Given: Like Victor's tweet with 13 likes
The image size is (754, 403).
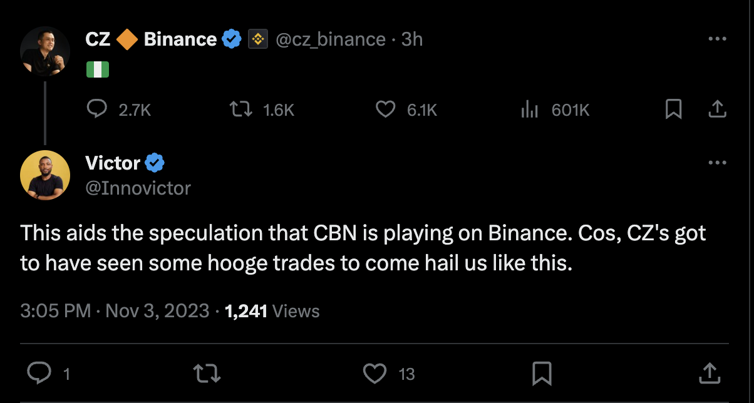Looking at the screenshot, I should pos(374,374).
